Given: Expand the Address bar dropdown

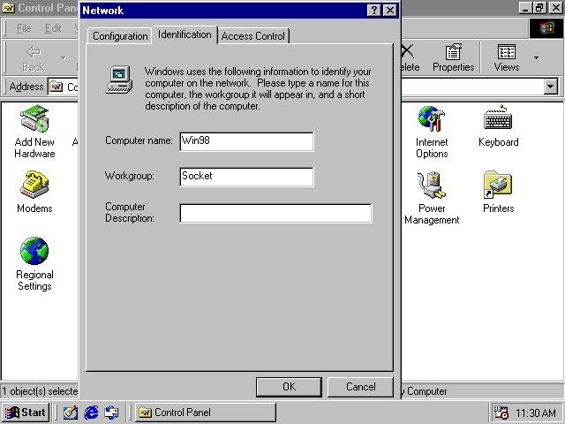Looking at the screenshot, I should pyautogui.click(x=551, y=87).
